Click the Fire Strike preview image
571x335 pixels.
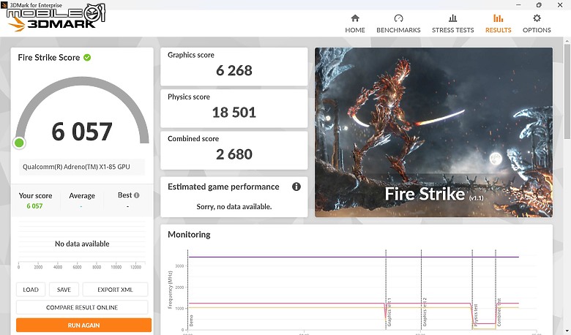click(433, 132)
